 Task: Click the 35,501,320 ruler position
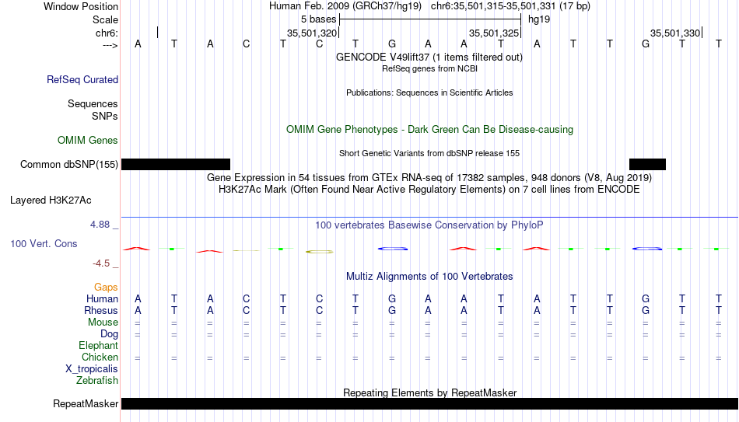coord(312,33)
